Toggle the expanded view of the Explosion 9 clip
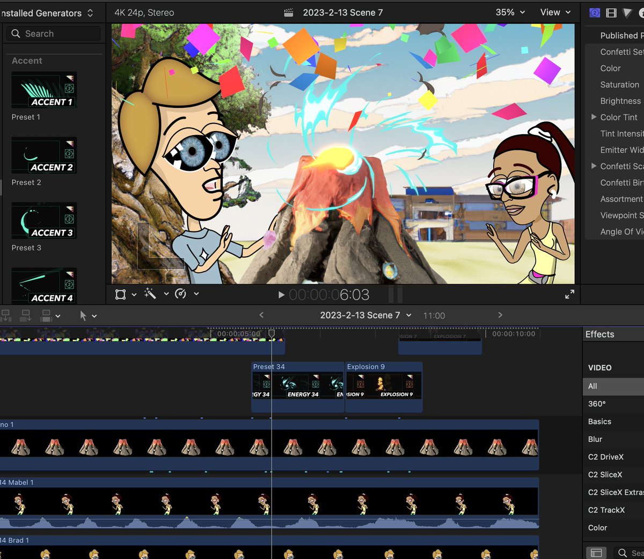The height and width of the screenshot is (559, 644). click(367, 366)
